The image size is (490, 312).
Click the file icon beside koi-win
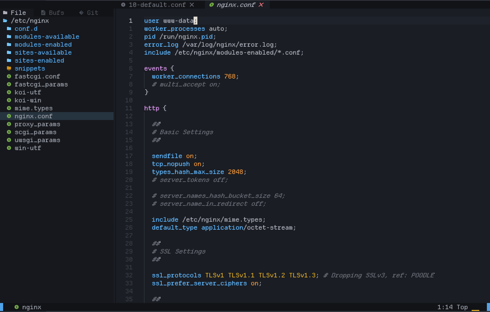[9, 100]
